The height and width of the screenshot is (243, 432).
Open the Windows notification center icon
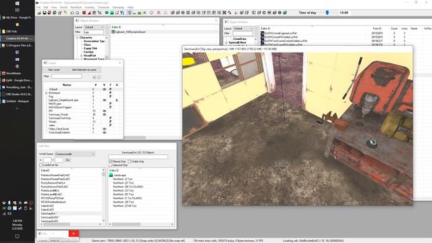click(17, 236)
